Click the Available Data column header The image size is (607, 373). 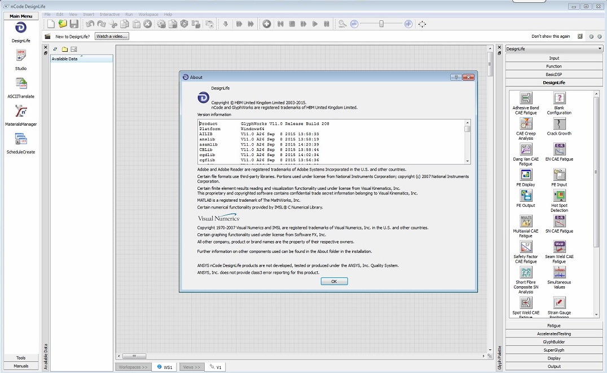click(82, 59)
